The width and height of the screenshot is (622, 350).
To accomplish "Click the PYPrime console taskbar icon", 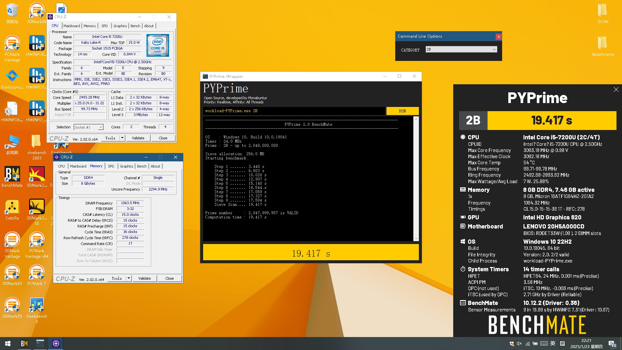I will pos(40,344).
